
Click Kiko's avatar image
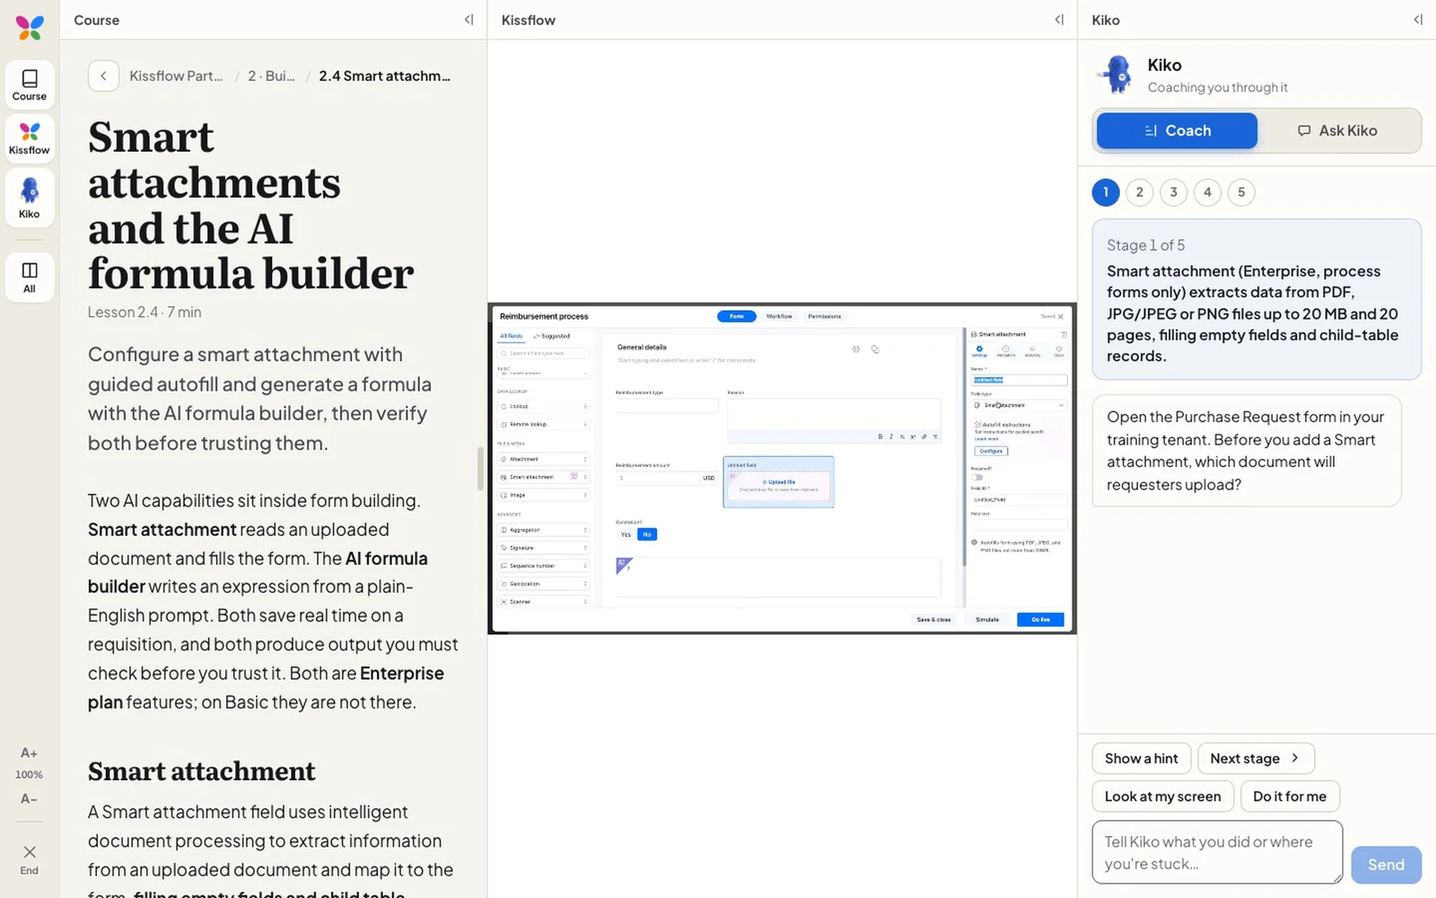(x=1116, y=75)
